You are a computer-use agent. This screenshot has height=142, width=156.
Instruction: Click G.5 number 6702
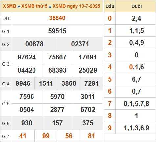click(88, 110)
